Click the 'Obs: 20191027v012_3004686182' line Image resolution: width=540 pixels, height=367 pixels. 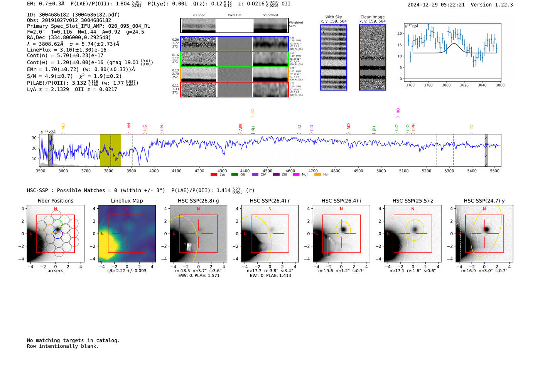(69, 20)
